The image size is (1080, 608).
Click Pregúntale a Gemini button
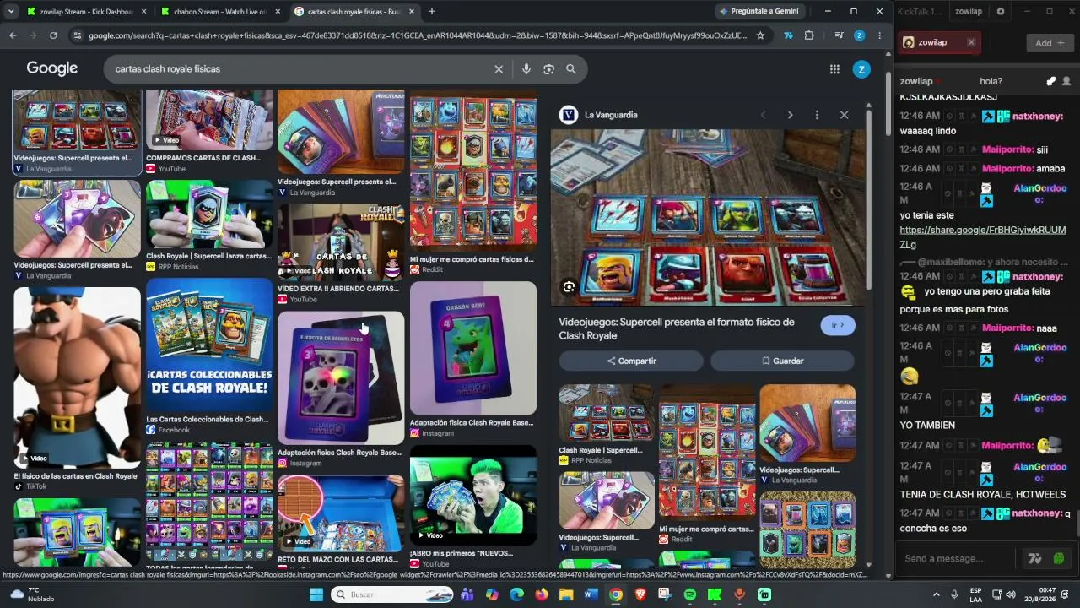[x=759, y=12]
